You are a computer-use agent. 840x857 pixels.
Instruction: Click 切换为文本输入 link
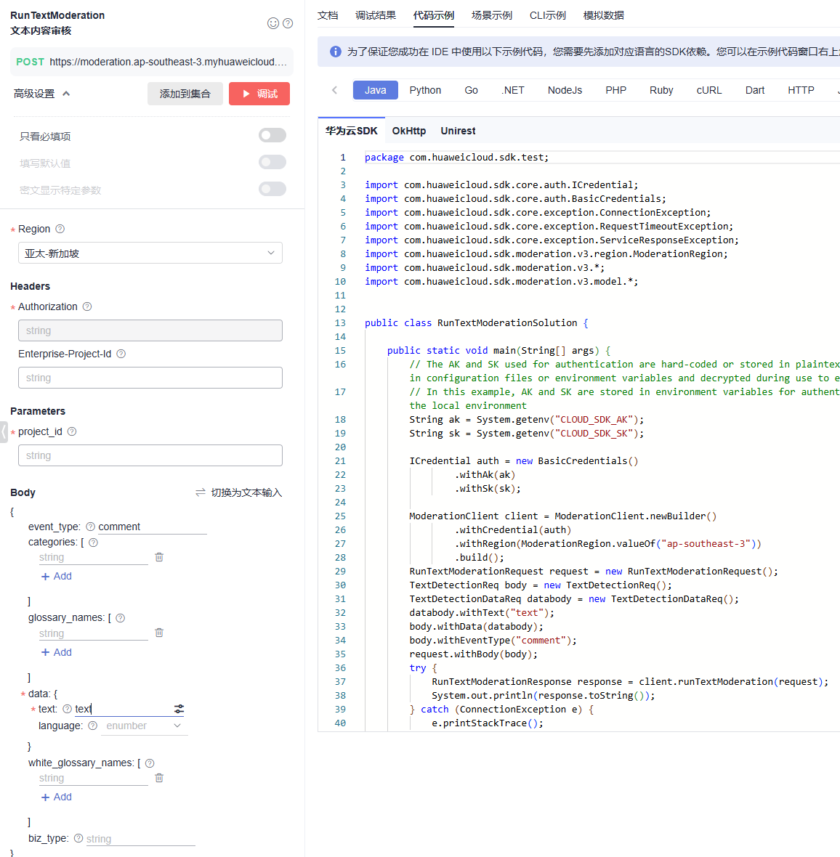pyautogui.click(x=246, y=492)
